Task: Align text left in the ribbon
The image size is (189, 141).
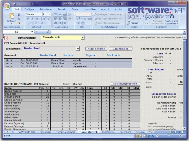Action: pyautogui.click(x=55, y=19)
